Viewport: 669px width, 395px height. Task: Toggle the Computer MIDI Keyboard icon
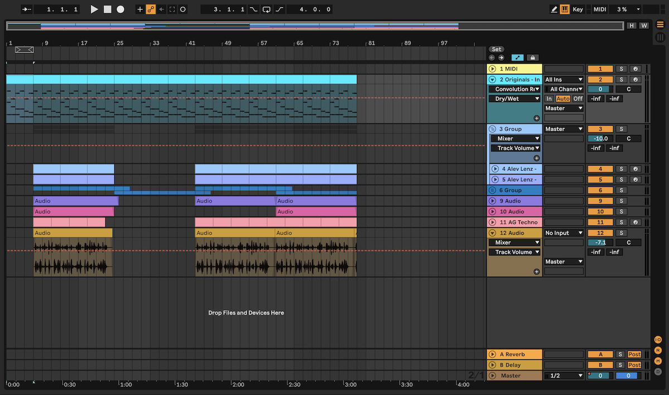pos(565,9)
